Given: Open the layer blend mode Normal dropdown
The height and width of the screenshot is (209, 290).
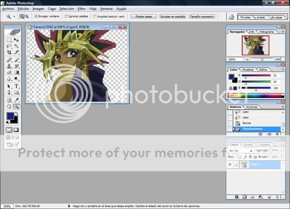Looking at the screenshot, I should click(x=240, y=150).
